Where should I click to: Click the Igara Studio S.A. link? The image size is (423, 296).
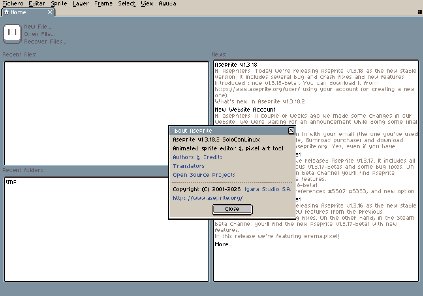tap(268, 189)
